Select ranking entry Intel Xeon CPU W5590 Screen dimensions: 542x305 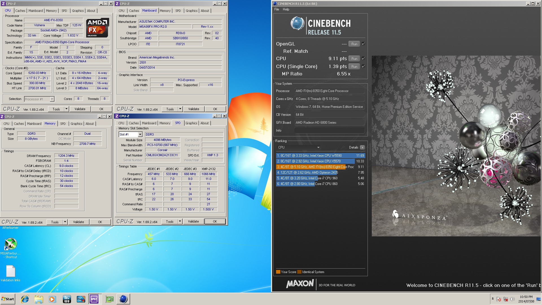point(320,156)
